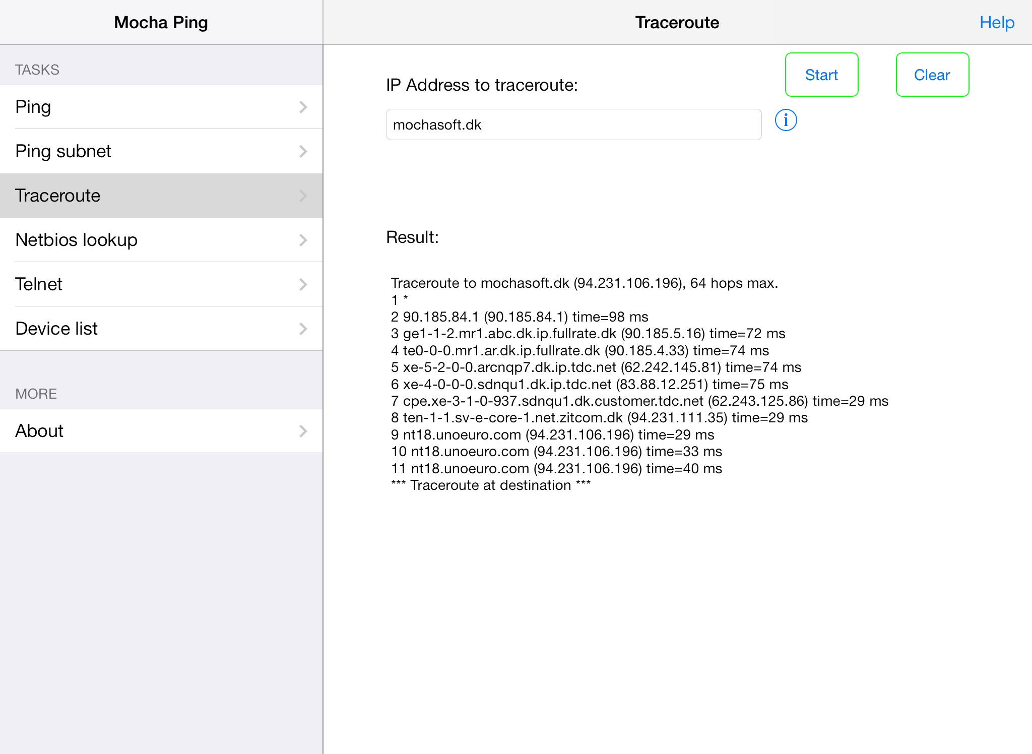
Task: Open the Ping task
Action: 161,107
